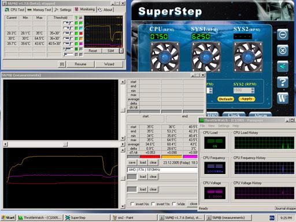Click clear button beside save and load

pos(153,162)
